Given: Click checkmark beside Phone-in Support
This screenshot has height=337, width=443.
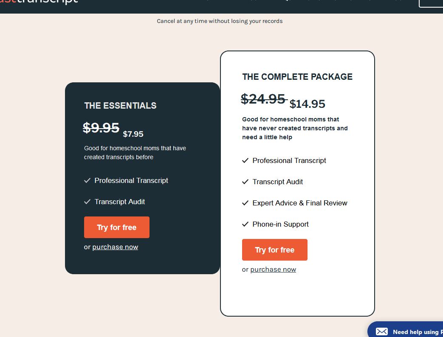Looking at the screenshot, I should pyautogui.click(x=245, y=224).
